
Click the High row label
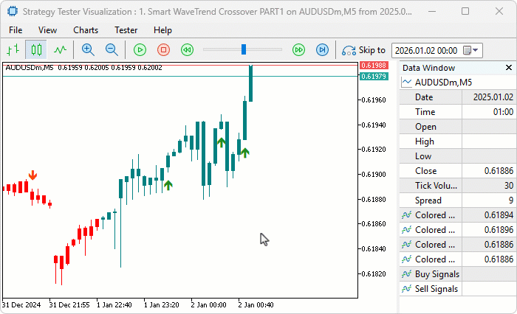[425, 142]
